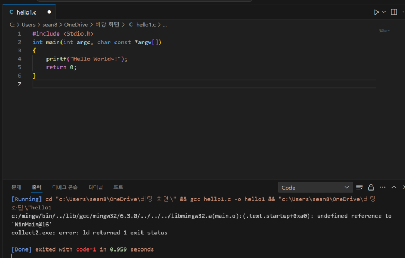Screen dimensions: 405x258
Task: Open the 터미널 (Terminal) panel tab
Action: pyautogui.click(x=96, y=187)
